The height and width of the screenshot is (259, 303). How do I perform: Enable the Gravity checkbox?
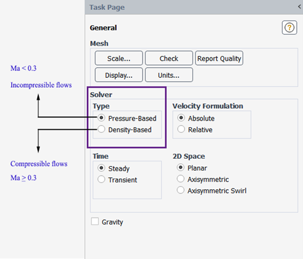tap(95, 221)
